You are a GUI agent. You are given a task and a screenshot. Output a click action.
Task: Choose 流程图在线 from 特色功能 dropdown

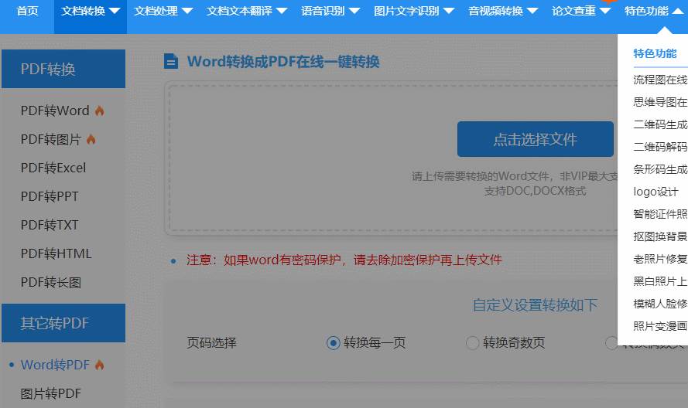pyautogui.click(x=660, y=80)
